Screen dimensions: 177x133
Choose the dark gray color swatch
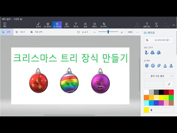[156, 92]
